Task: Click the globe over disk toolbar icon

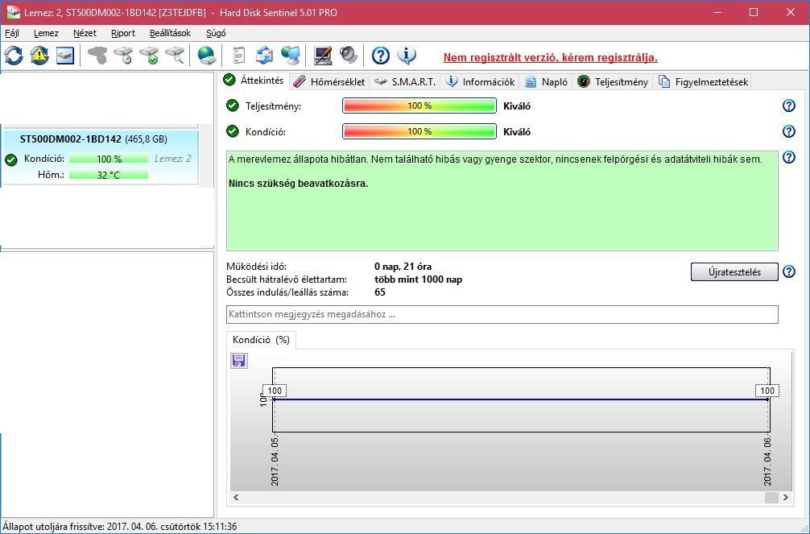Action: (207, 56)
